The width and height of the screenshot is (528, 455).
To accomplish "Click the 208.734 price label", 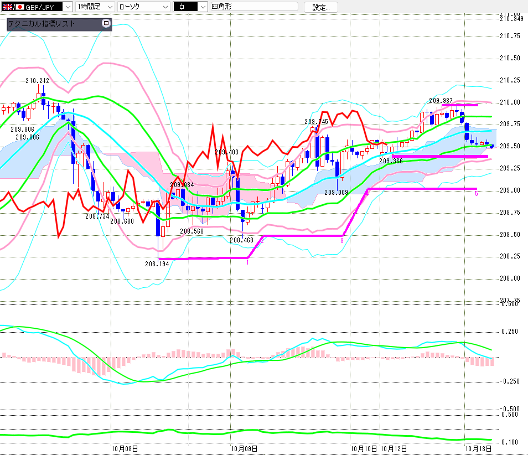I will pyautogui.click(x=97, y=216).
